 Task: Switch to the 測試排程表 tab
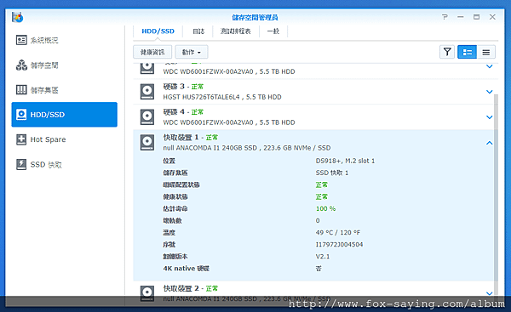[x=236, y=31]
